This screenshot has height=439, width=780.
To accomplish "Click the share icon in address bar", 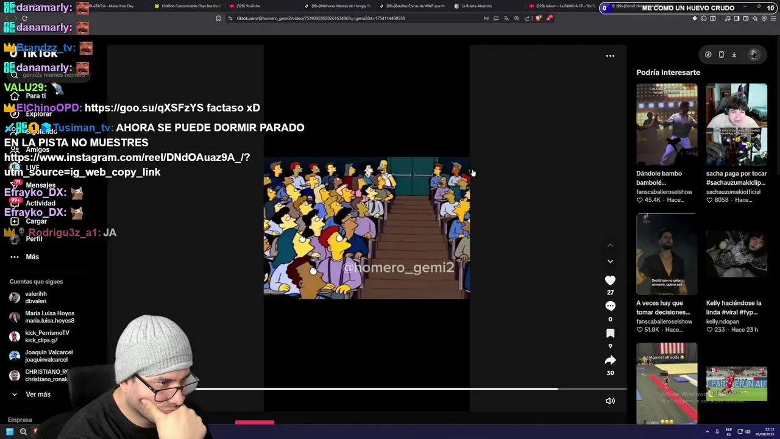I will 526,18.
